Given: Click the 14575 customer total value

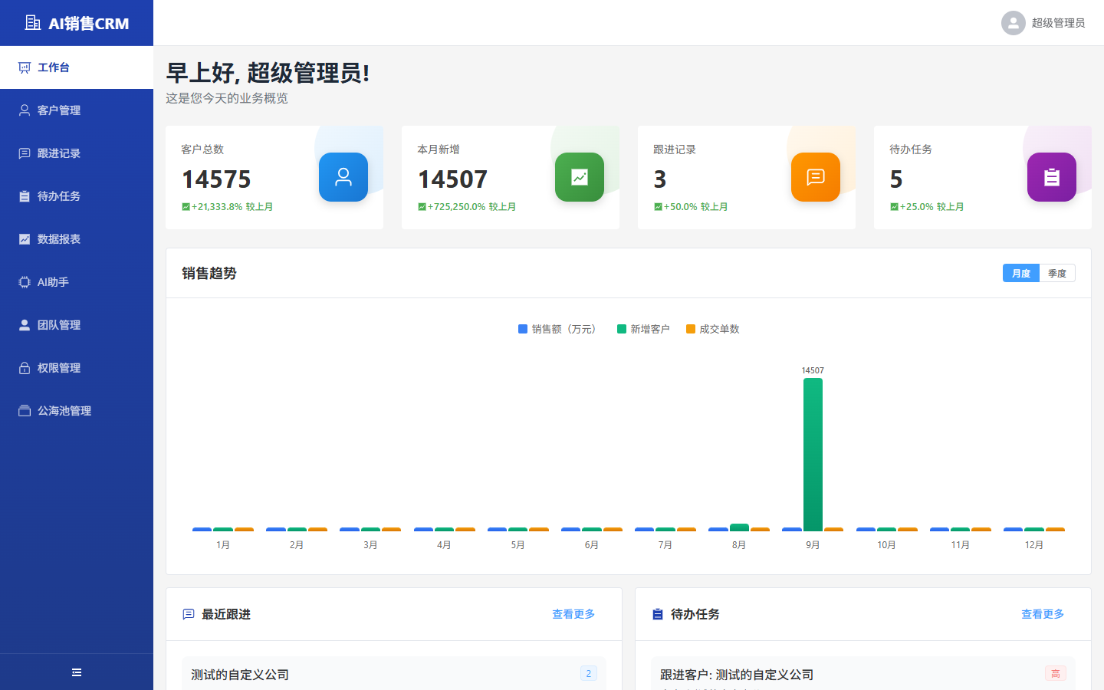Looking at the screenshot, I should coord(216,179).
